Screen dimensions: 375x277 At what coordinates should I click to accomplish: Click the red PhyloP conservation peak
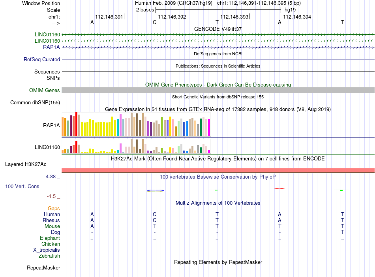pos(279,188)
